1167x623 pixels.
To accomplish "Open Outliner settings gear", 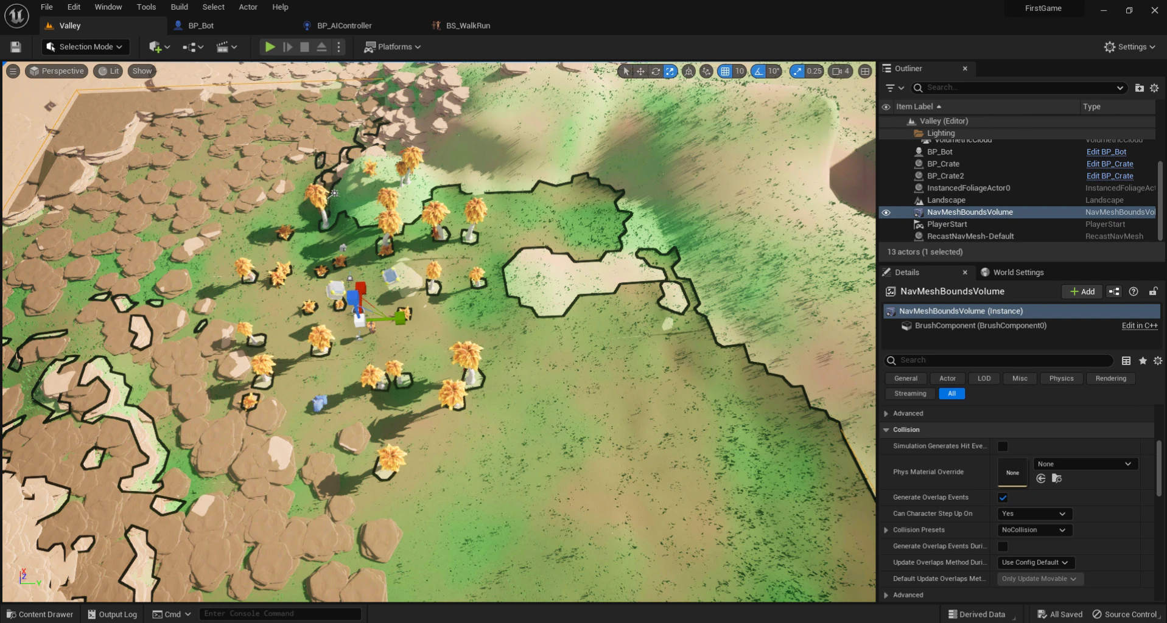I will pos(1154,88).
